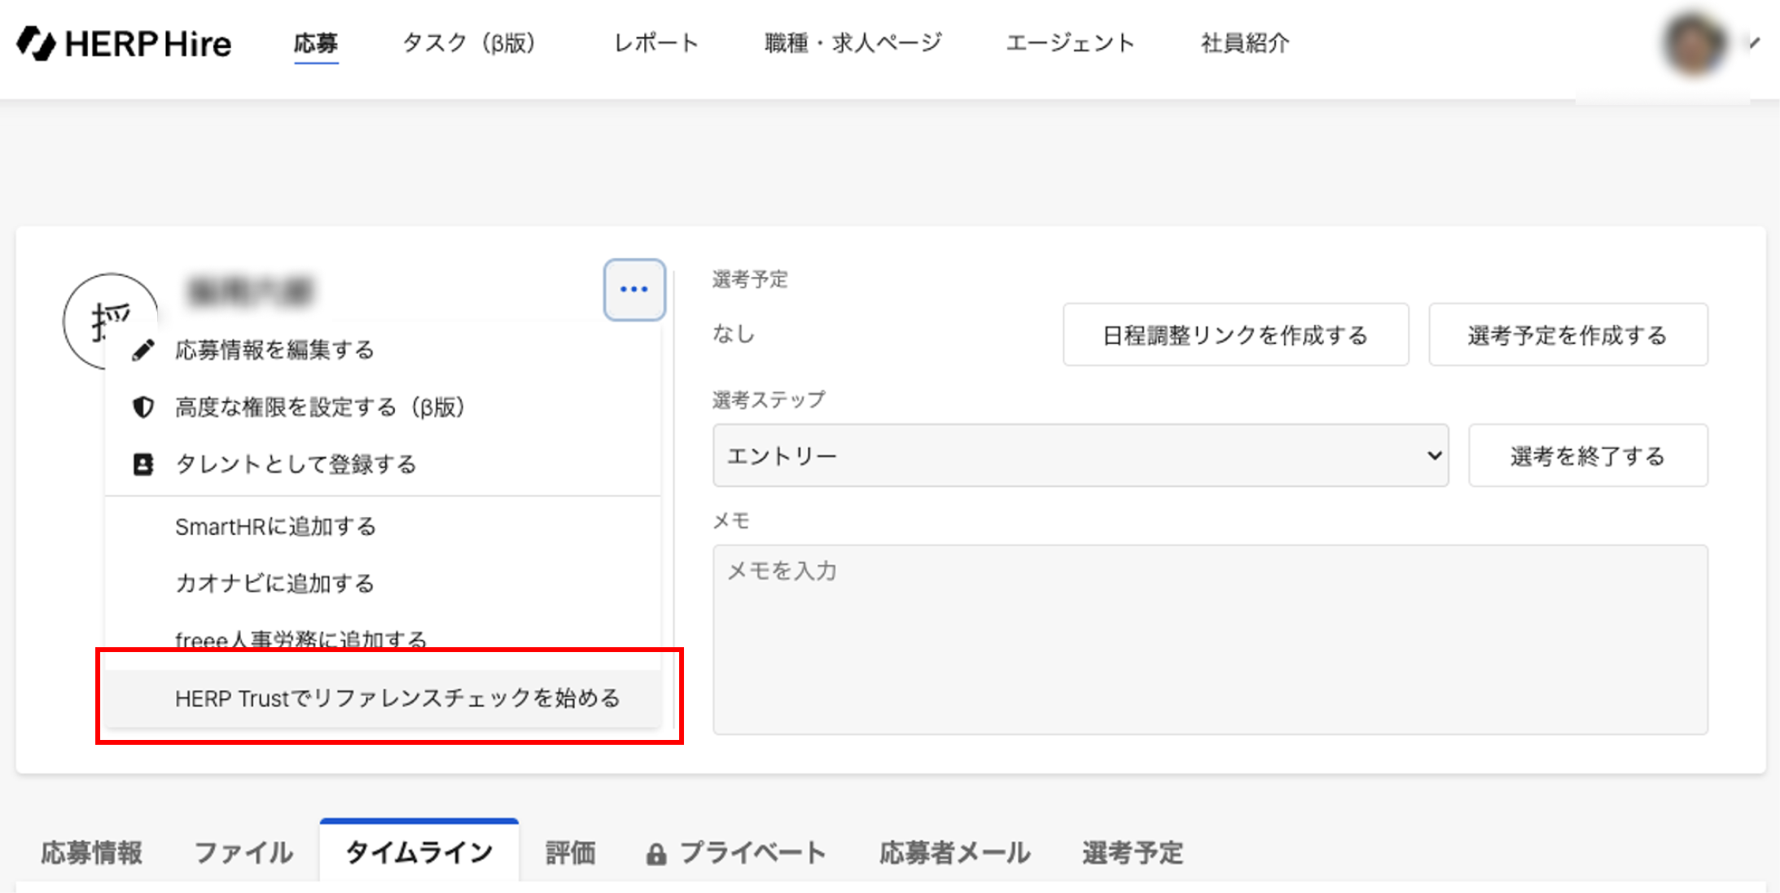This screenshot has height=893, width=1780.
Task: Click the 選考ステップ field label
Action: 769,400
